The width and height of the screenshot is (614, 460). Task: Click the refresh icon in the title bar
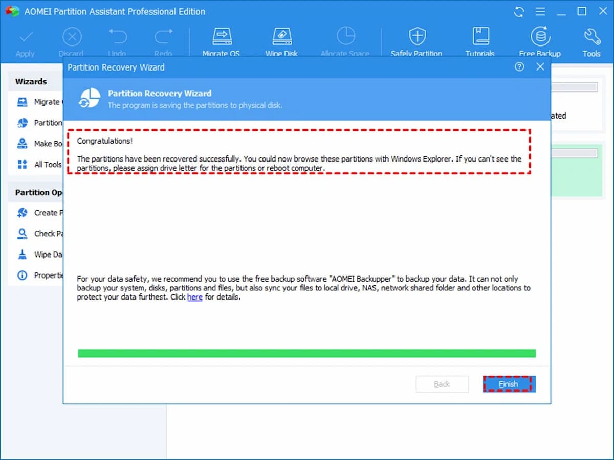tap(518, 11)
